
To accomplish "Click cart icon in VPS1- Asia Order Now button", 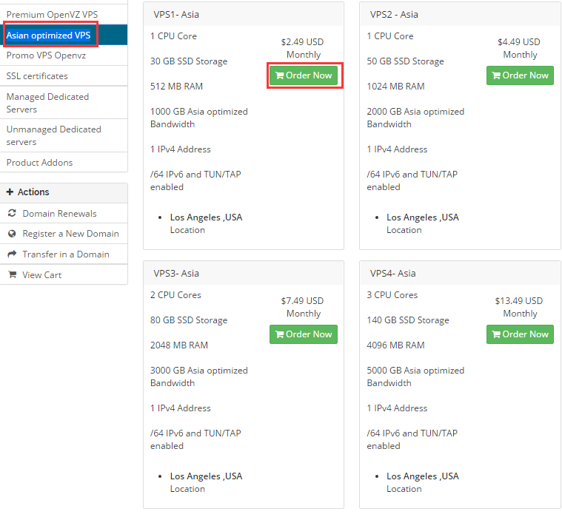I will (279, 75).
